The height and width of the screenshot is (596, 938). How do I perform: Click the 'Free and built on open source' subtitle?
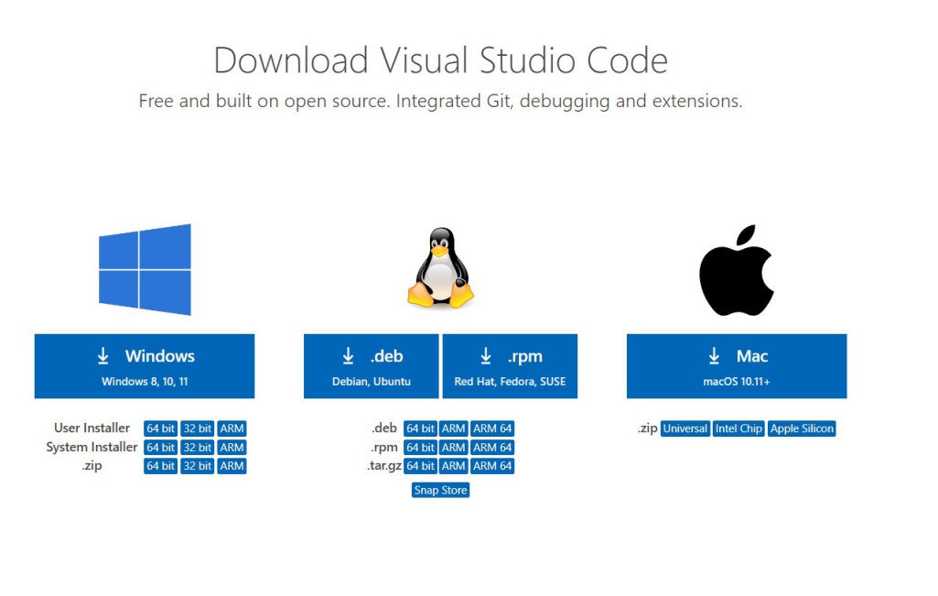(x=440, y=101)
